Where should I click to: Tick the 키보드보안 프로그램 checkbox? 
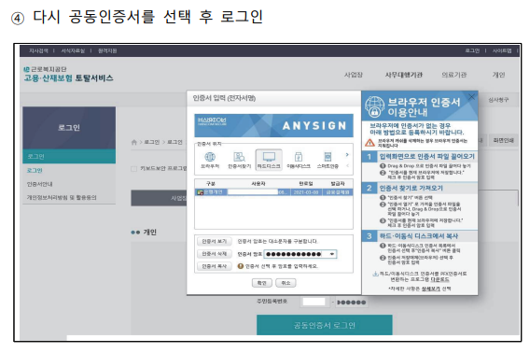134,168
